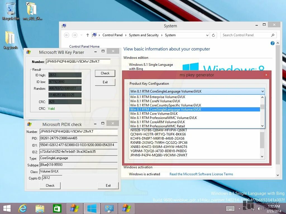Open Help via the blue question mark icon
The image size is (286, 214).
[x=272, y=43]
